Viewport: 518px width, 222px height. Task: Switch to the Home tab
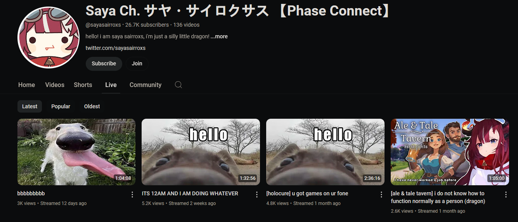(x=26, y=85)
